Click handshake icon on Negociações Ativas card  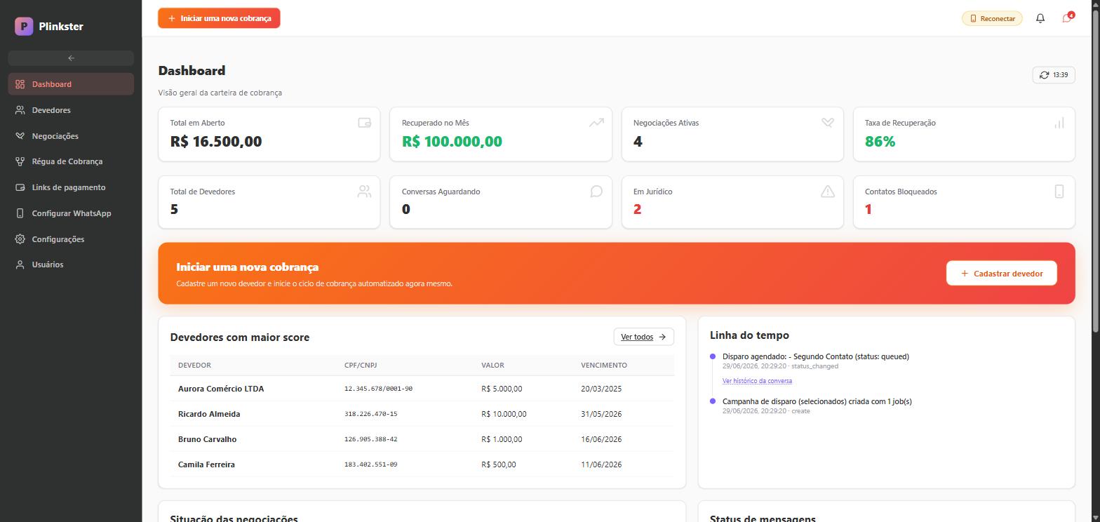(828, 123)
